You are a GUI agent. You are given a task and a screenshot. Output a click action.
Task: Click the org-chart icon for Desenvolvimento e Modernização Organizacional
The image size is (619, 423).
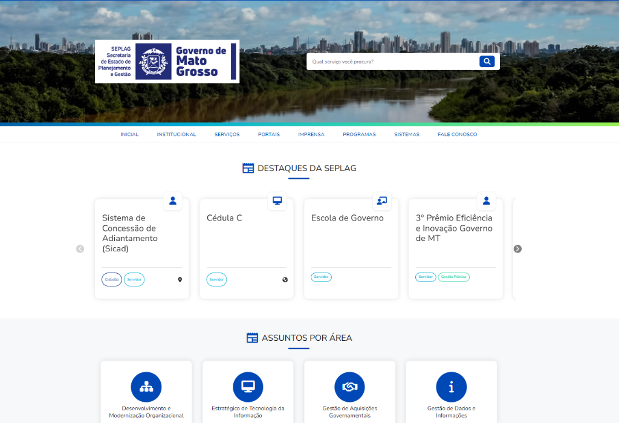146,387
